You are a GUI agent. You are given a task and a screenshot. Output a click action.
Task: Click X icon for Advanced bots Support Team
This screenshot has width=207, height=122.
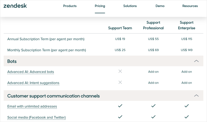(120, 71)
